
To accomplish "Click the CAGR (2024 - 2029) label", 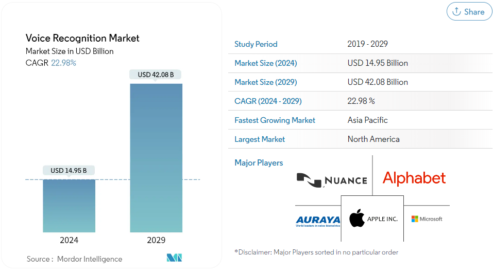I will click(268, 101).
